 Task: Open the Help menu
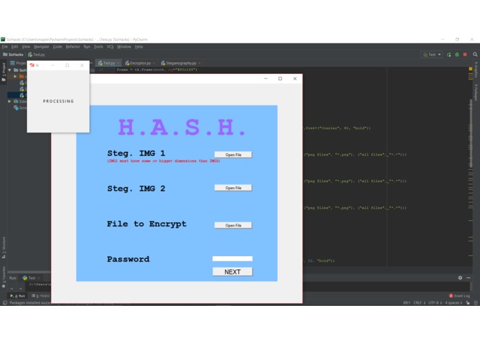139,47
